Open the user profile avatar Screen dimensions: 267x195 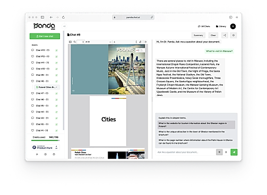click(233, 26)
